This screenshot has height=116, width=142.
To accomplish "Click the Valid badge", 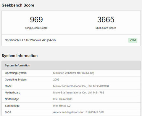I will pyautogui.click(x=133, y=40).
